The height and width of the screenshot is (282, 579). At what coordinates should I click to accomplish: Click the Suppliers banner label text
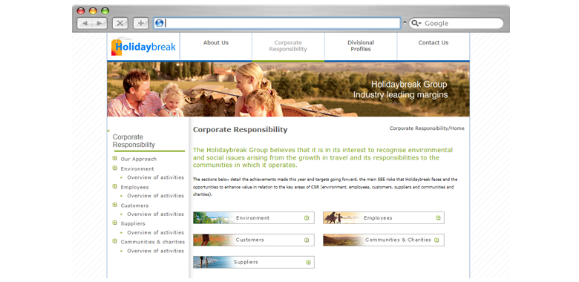pyautogui.click(x=246, y=262)
